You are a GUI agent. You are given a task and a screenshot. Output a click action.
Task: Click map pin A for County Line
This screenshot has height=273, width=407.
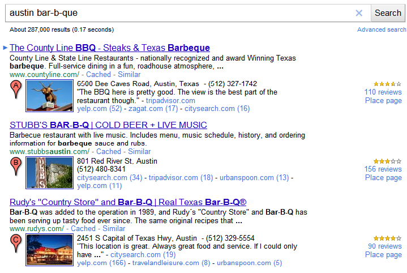coord(16,89)
